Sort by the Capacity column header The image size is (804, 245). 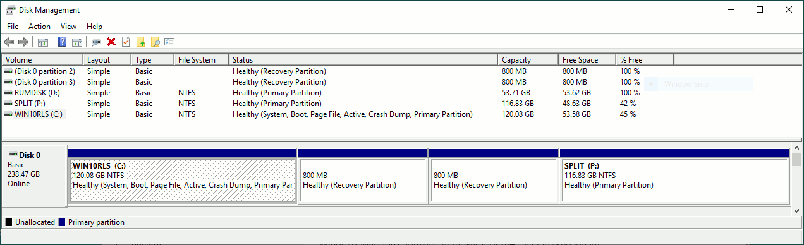[528, 60]
